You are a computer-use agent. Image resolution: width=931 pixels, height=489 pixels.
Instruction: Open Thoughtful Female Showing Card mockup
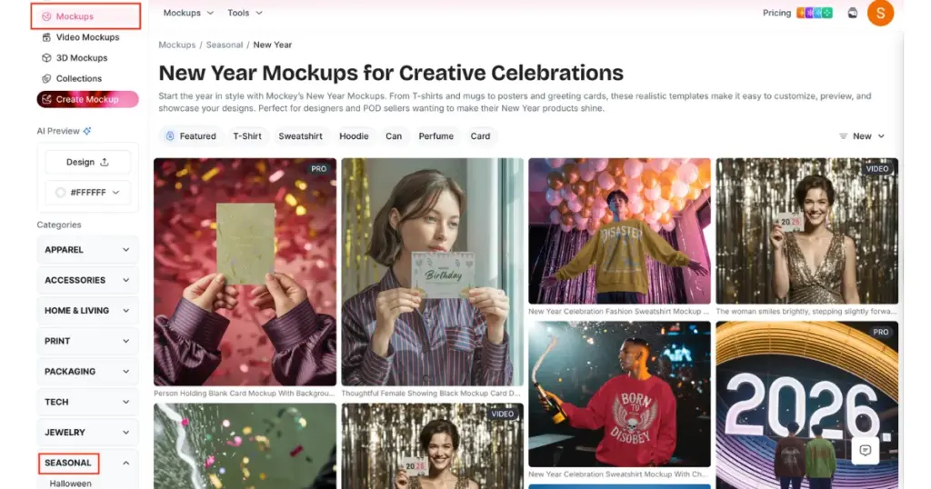point(432,272)
